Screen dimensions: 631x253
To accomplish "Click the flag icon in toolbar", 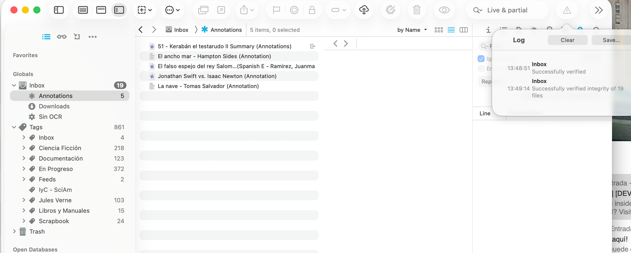I will 276,10.
